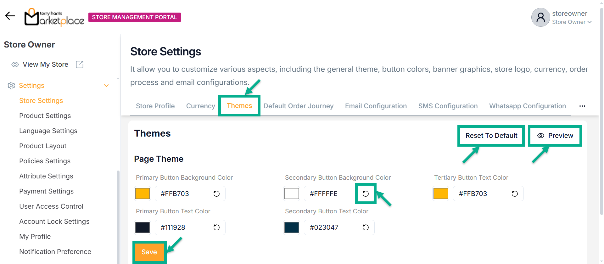Show more tabs via the ellipsis

(x=582, y=106)
